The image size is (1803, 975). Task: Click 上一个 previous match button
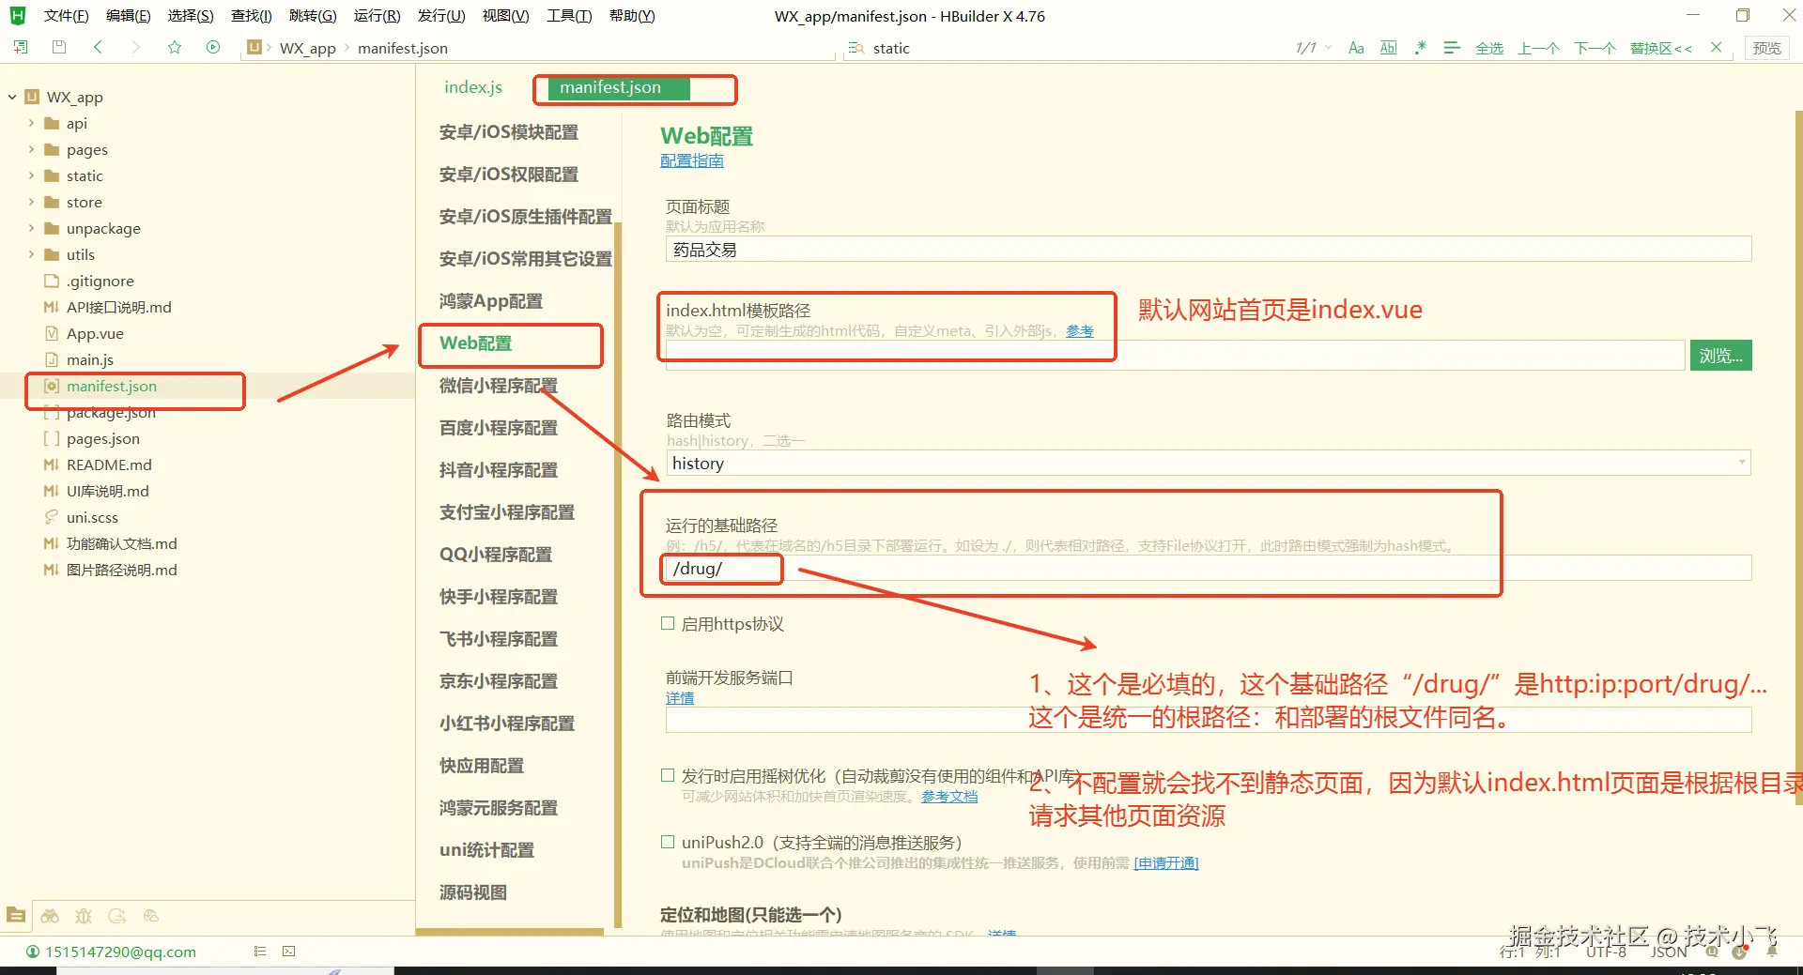[1538, 48]
